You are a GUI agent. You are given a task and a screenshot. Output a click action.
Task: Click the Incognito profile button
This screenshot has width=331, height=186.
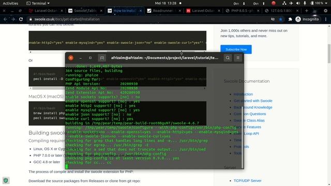click(x=307, y=19)
